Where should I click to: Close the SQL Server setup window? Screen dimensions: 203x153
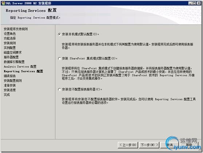199,3
